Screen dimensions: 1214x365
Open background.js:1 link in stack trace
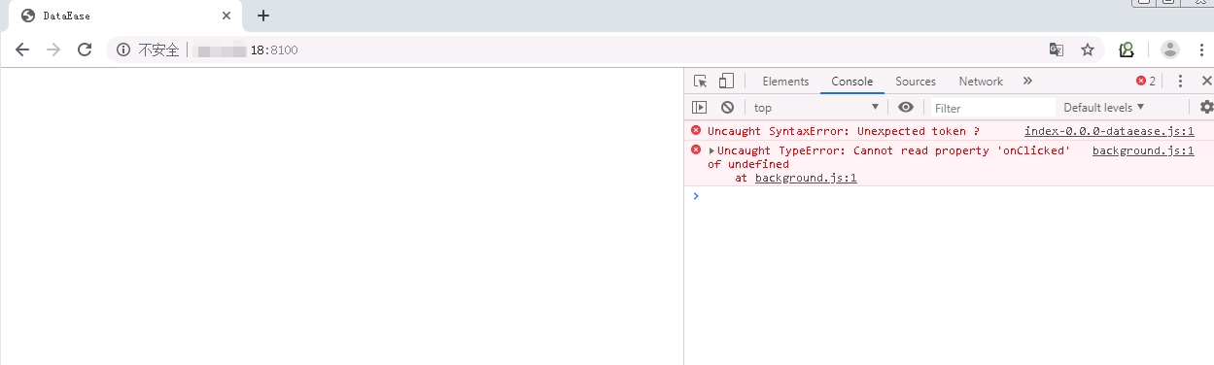(x=806, y=178)
